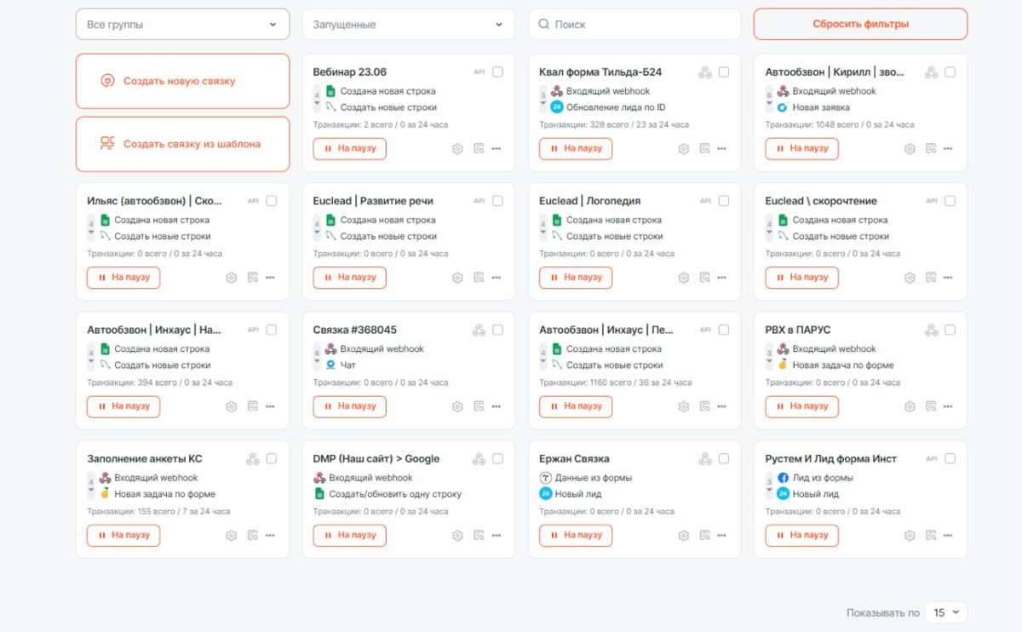Screen dimensions: 1022x632
Task: Select checkbox on Вебинар 23.06 card
Action: (497, 72)
